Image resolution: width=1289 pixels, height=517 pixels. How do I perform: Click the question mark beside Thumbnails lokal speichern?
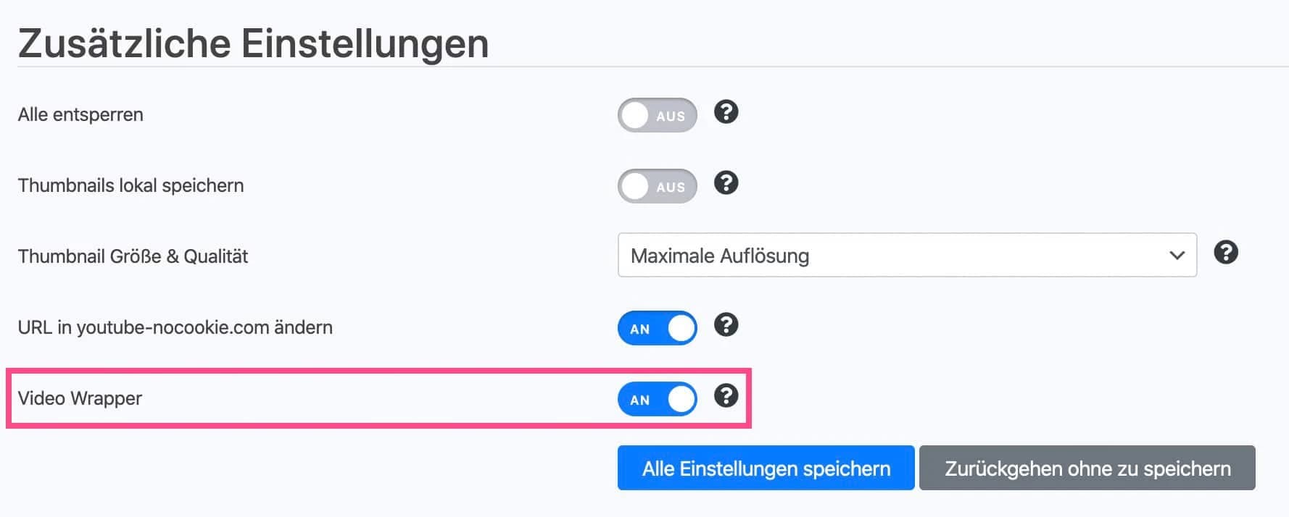point(726,184)
